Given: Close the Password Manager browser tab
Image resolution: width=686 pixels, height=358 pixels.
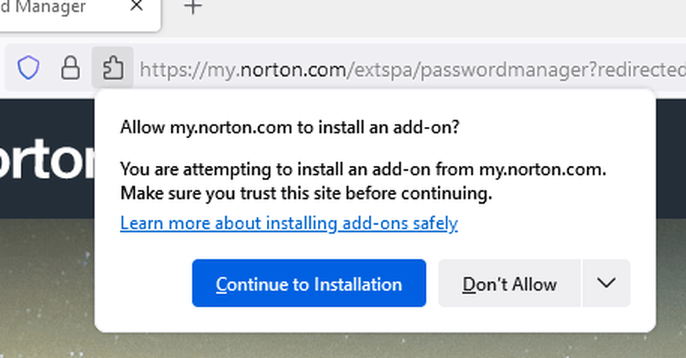Looking at the screenshot, I should [x=136, y=7].
